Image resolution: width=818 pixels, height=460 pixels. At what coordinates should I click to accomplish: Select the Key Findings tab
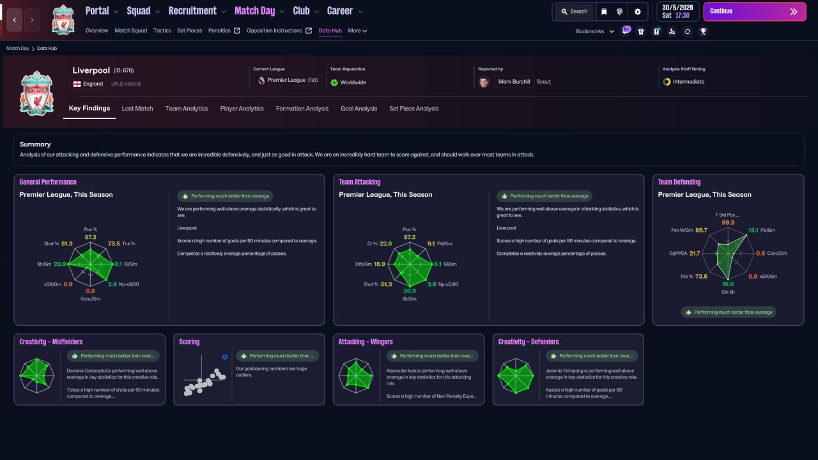coord(89,109)
